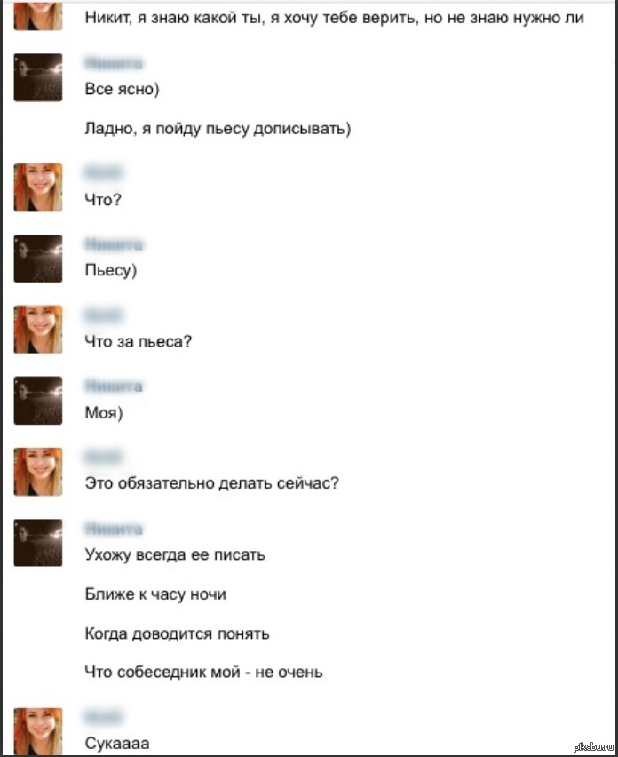Click the dark avatar beside "Все ясно)"

coord(38,77)
